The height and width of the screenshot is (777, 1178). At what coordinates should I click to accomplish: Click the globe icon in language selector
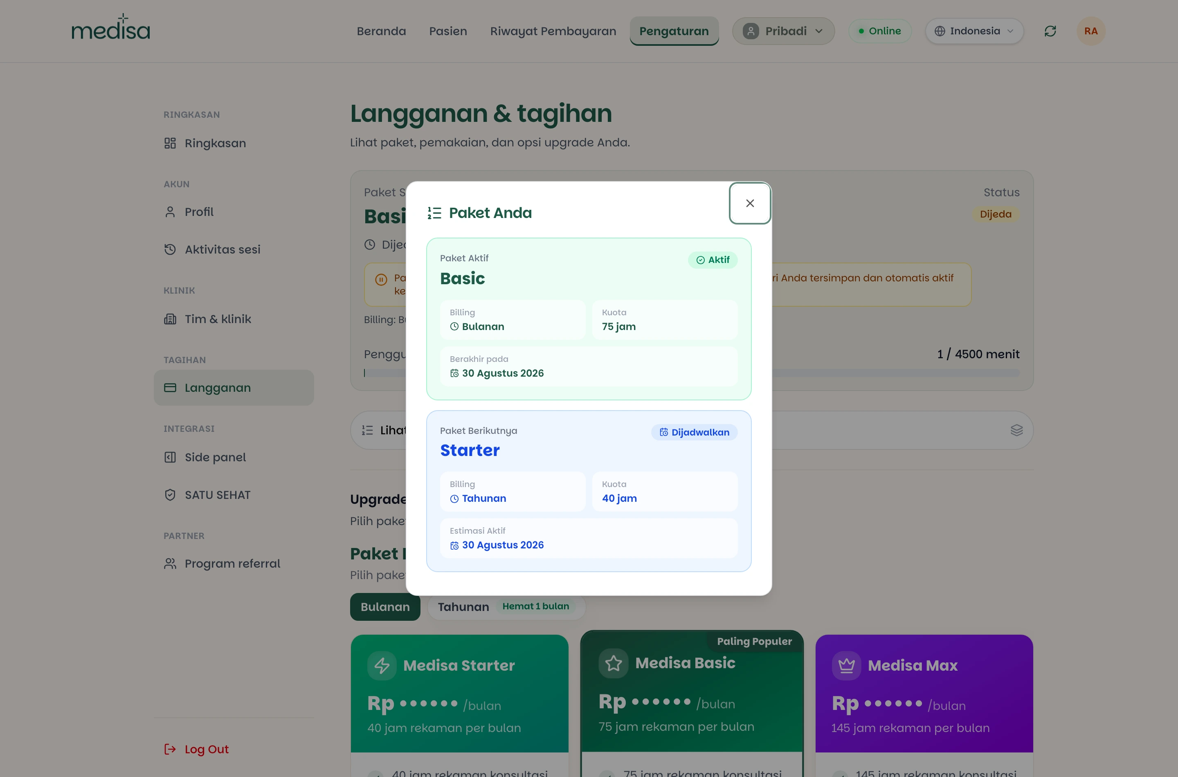[x=940, y=31]
